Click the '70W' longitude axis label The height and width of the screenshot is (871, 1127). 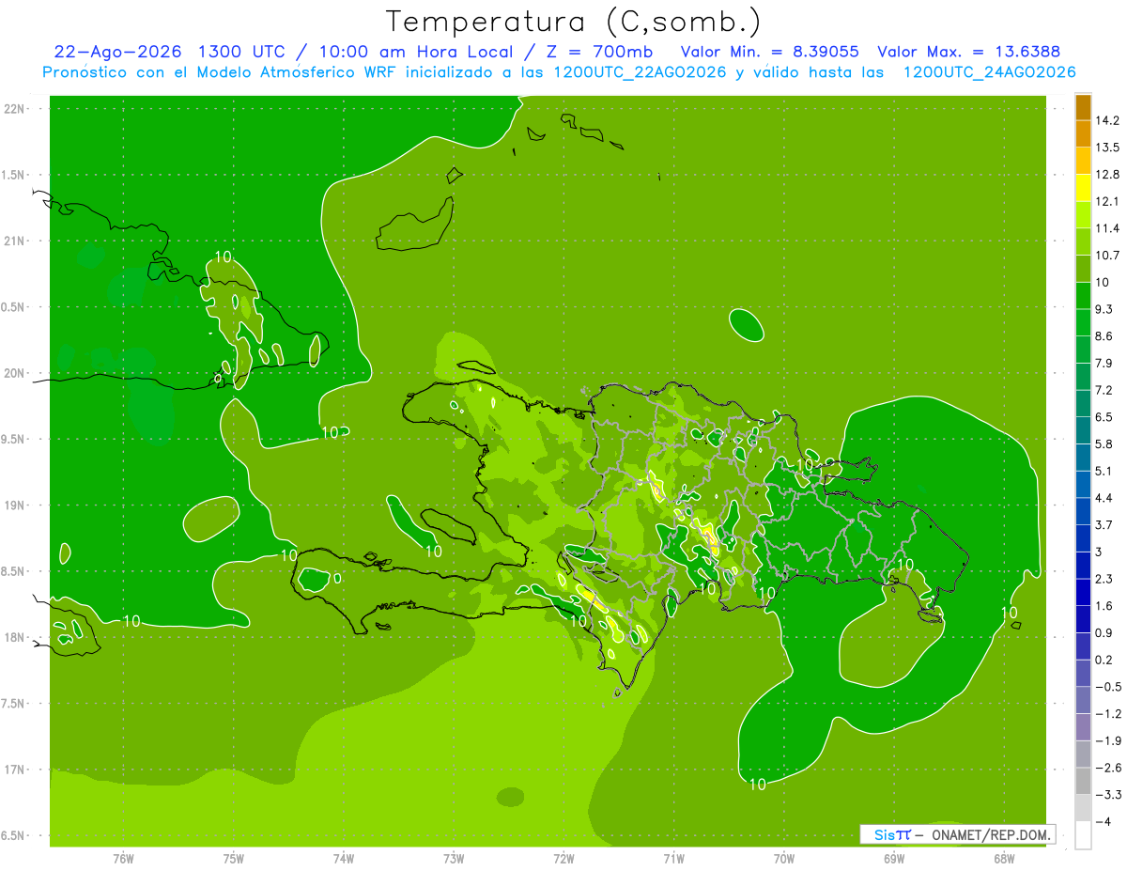[x=784, y=859]
